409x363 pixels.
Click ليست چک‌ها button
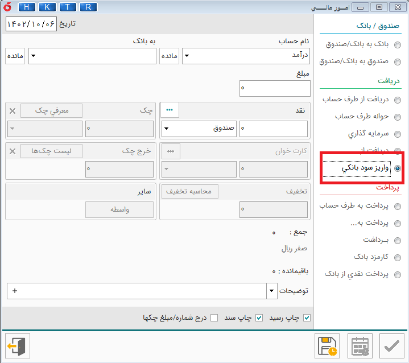(x=51, y=151)
